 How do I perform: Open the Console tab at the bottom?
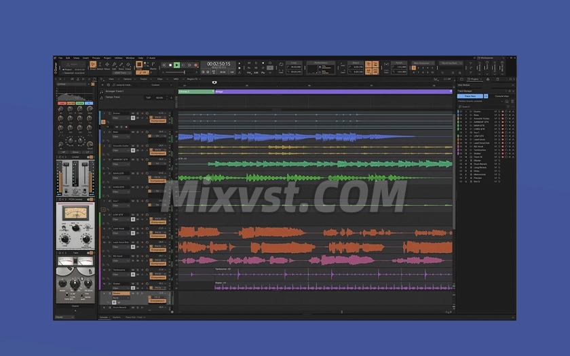[104, 317]
